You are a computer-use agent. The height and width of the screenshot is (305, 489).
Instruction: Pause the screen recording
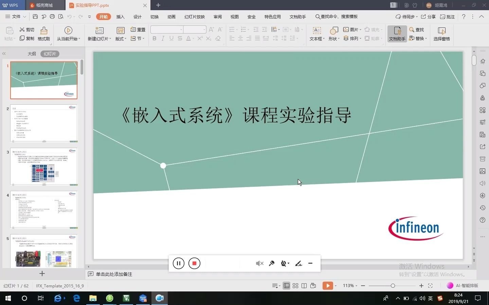point(178,263)
